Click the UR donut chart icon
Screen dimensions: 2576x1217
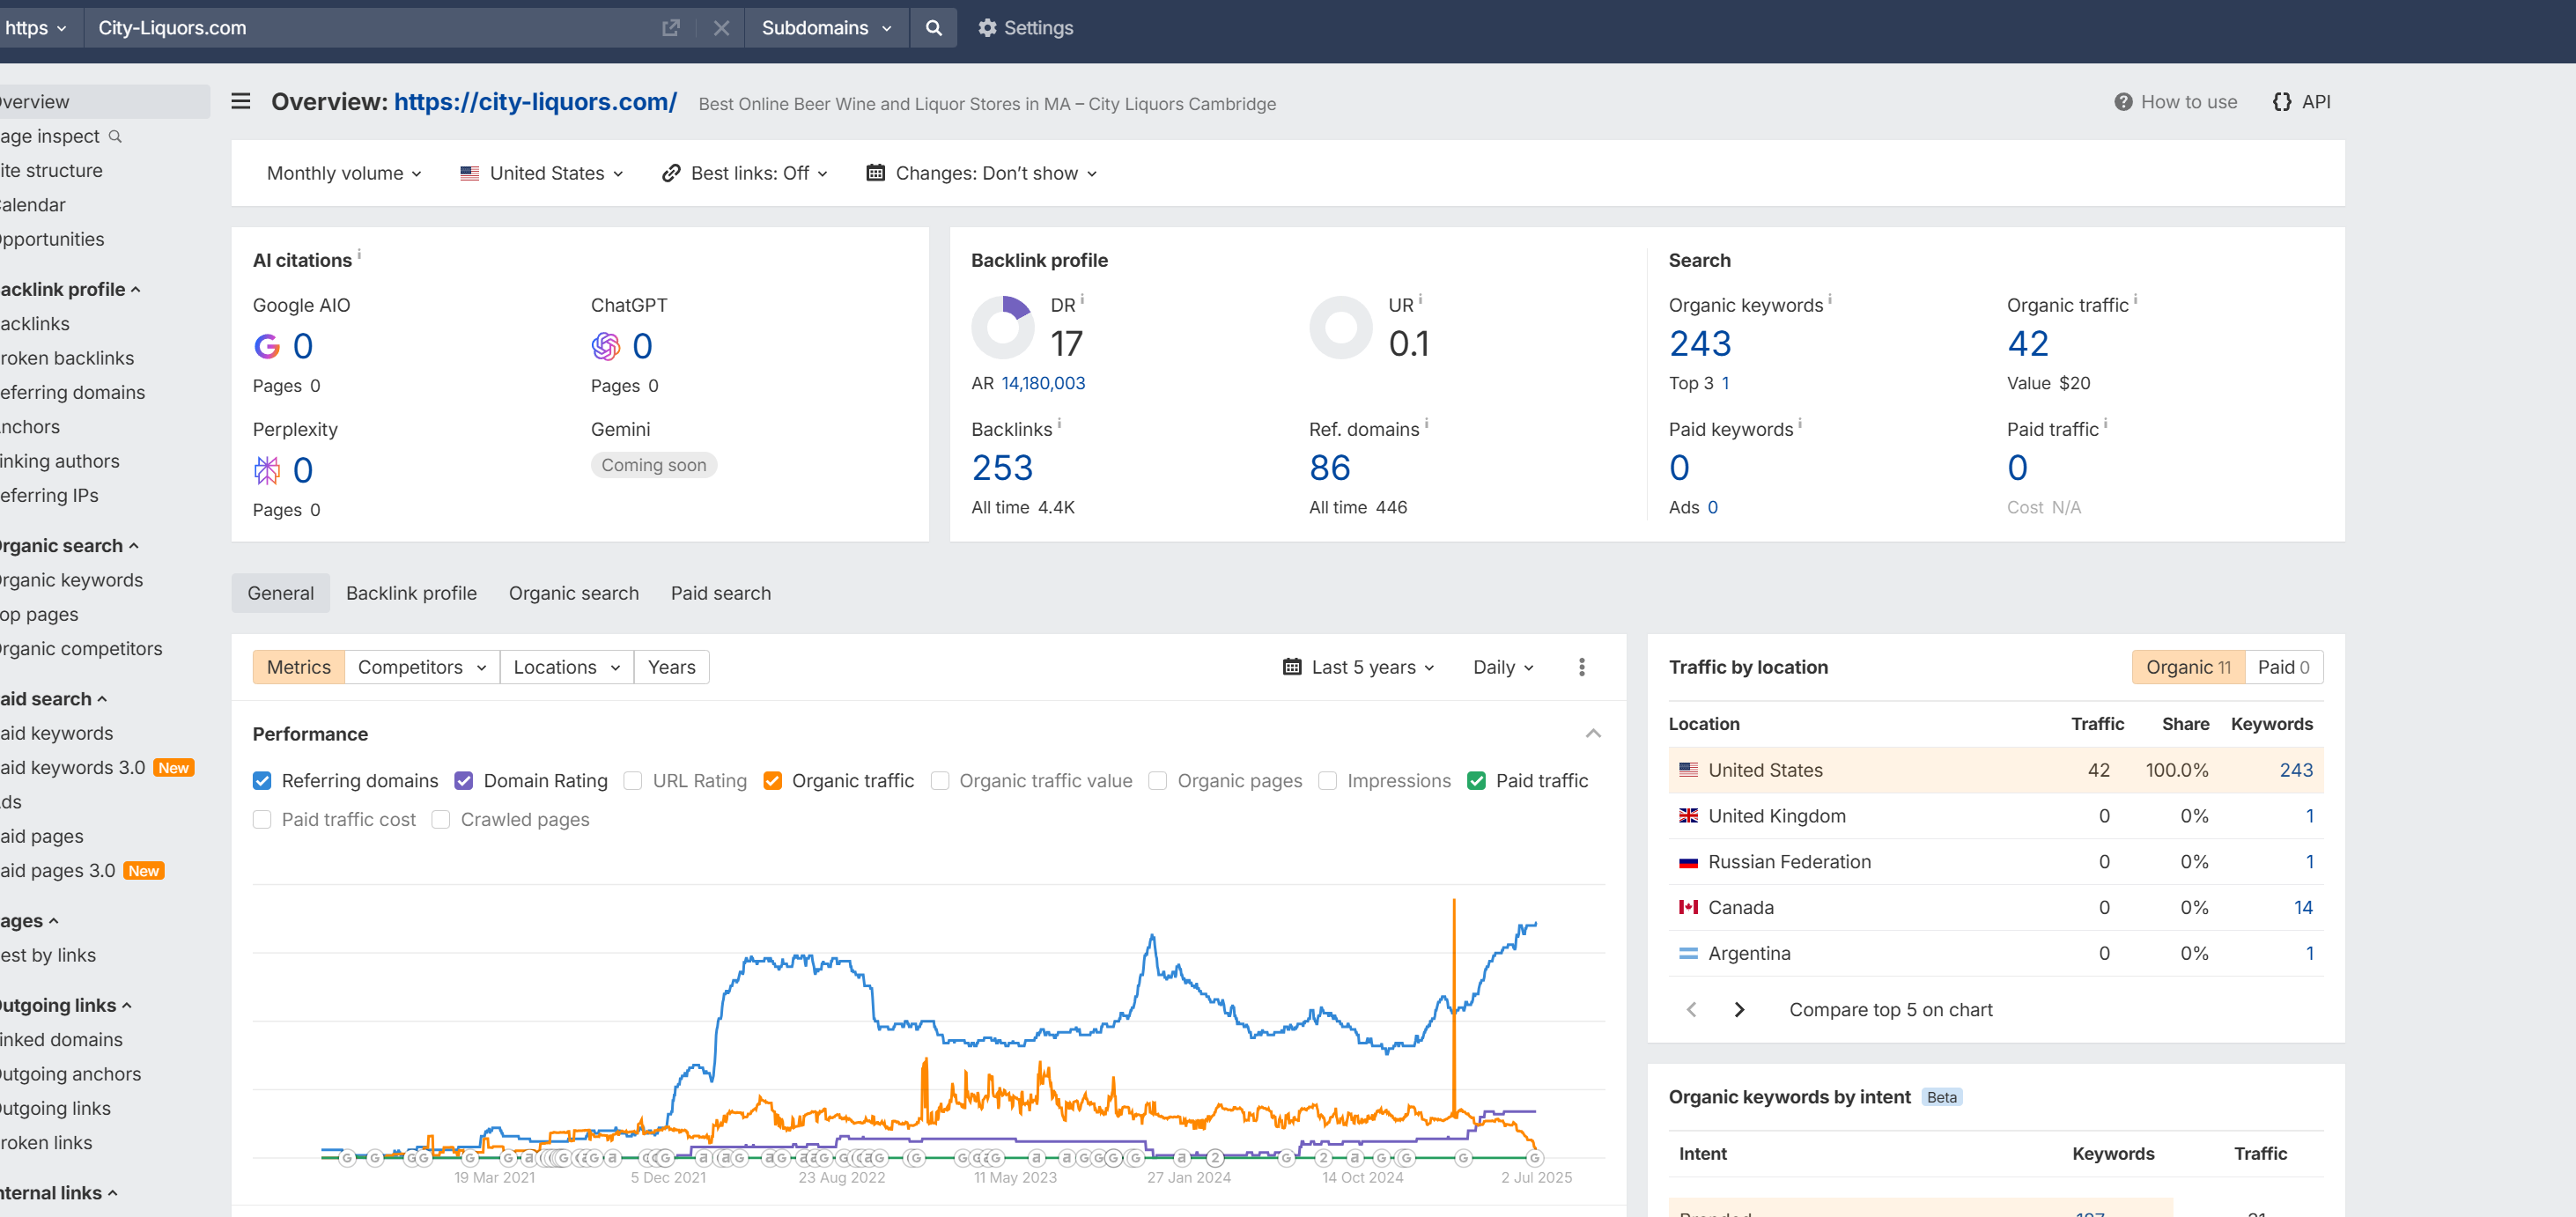tap(1341, 327)
